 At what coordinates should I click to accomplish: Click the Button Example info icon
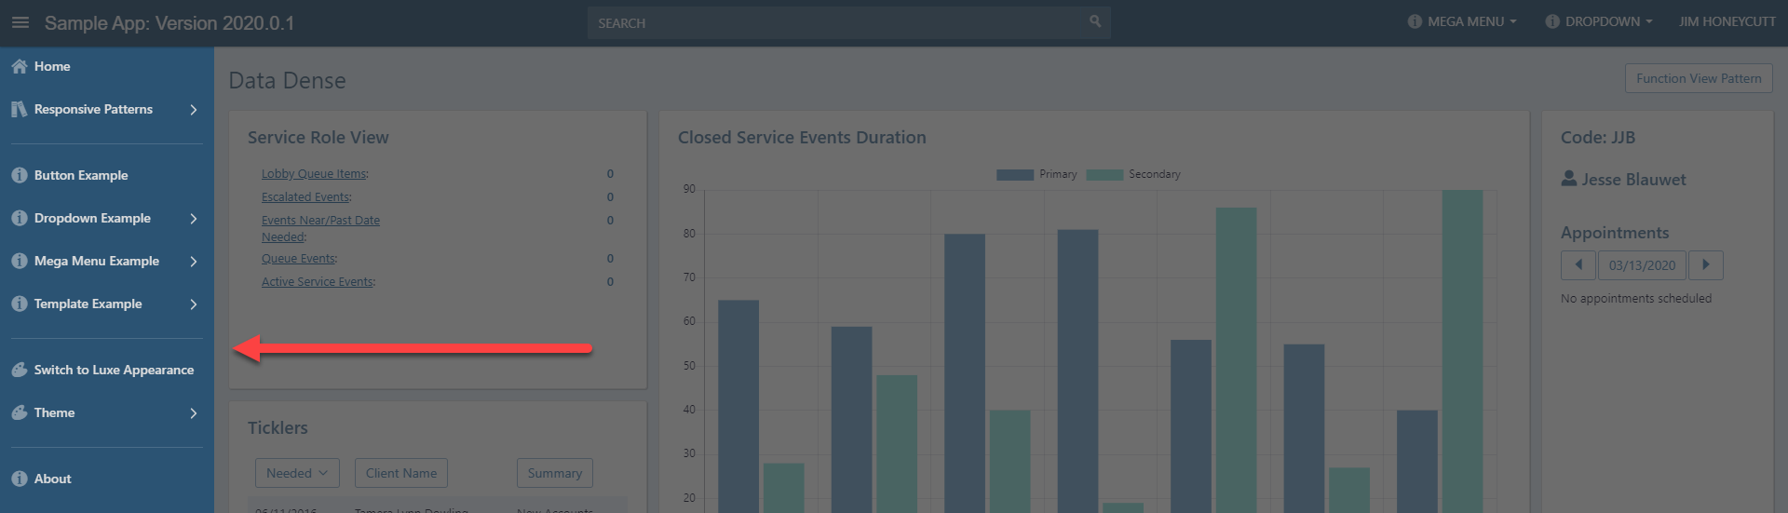click(x=19, y=175)
